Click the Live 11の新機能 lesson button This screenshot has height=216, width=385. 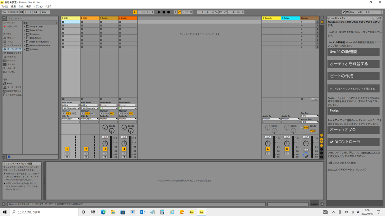pos(354,52)
